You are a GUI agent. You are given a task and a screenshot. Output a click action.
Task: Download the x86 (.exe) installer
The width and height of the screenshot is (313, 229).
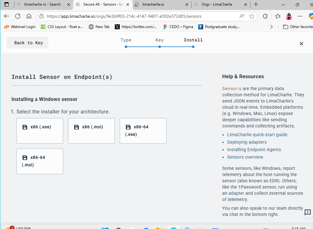[x=40, y=131]
